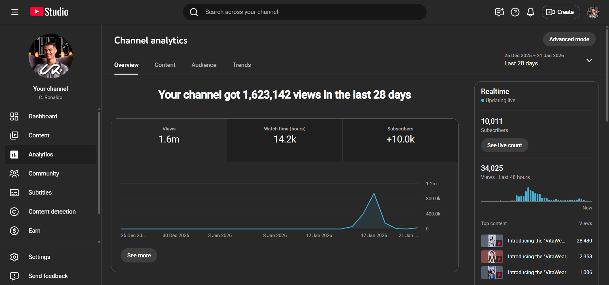The width and height of the screenshot is (609, 285).
Task: Open the feedback comments icon in header
Action: (499, 12)
